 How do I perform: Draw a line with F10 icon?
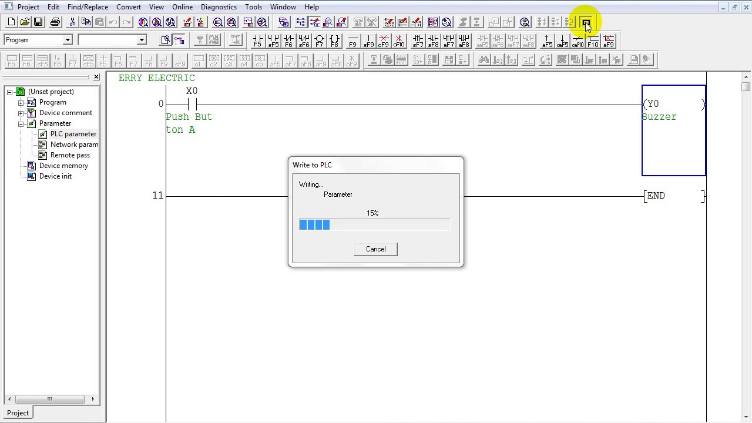(x=593, y=41)
